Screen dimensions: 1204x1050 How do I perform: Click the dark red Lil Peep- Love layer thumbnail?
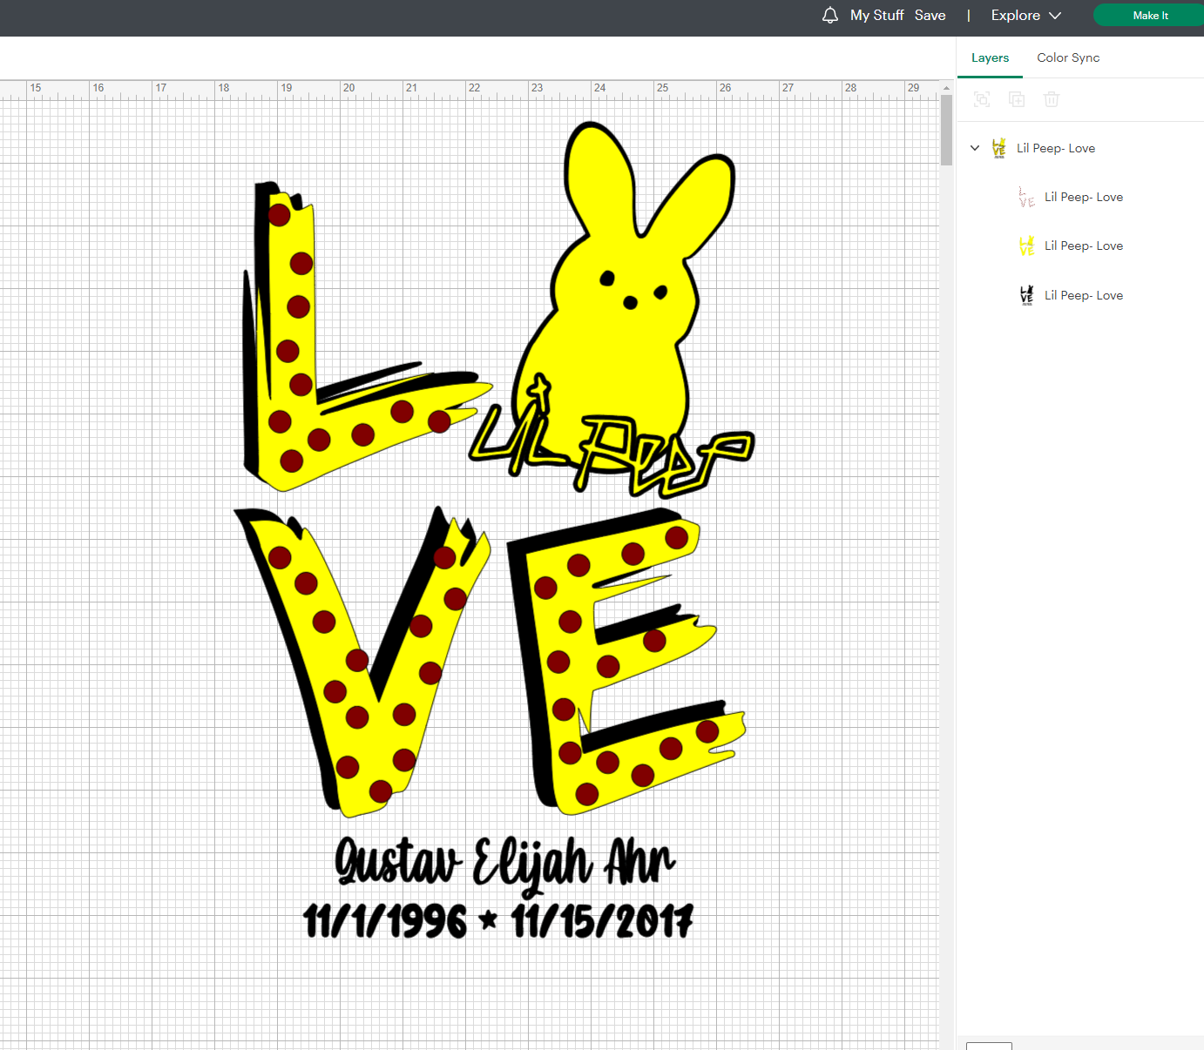tap(1026, 197)
